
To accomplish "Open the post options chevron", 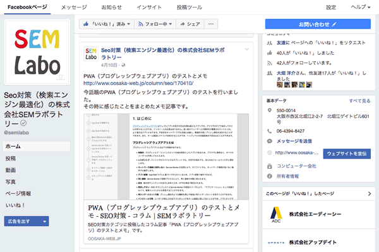I will 247,49.
